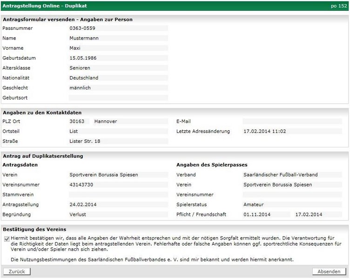Click the Vorname field Maxi
Image resolution: width=350 pixels, height=279 pixels.
point(118,48)
